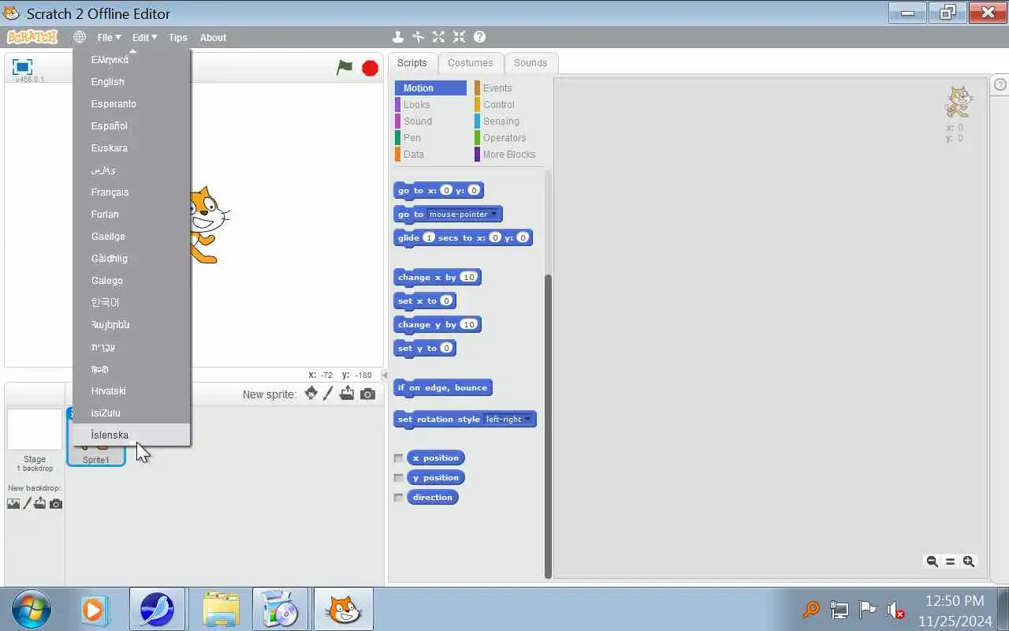The width and height of the screenshot is (1009, 631).
Task: Choose Íslenska in language menu
Action: [x=131, y=435]
